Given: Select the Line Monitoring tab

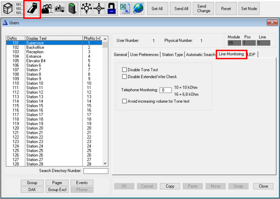Looking at the screenshot, I should (x=231, y=54).
